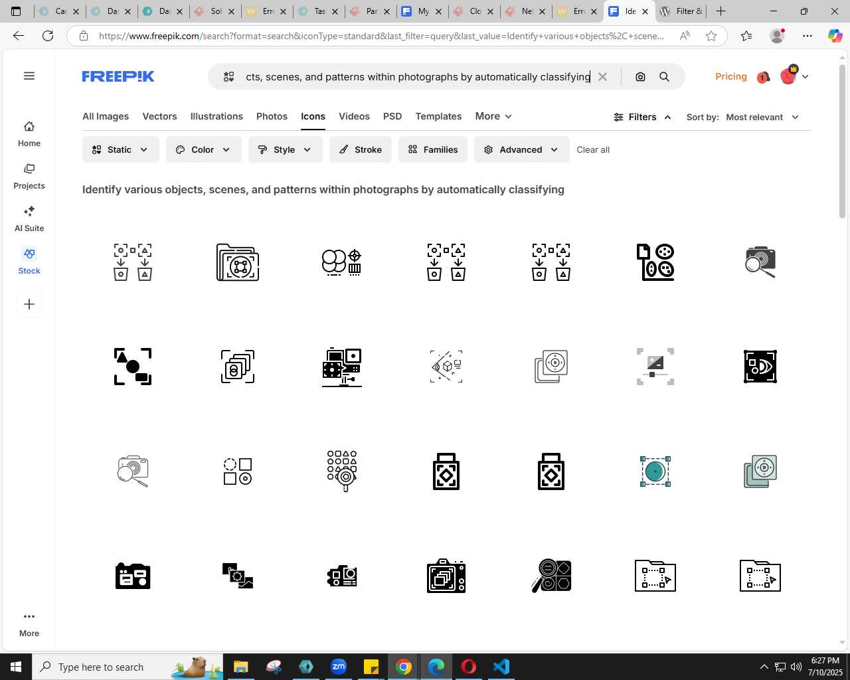Open Zoom from the taskbar
The height and width of the screenshot is (680, 850).
click(x=339, y=667)
